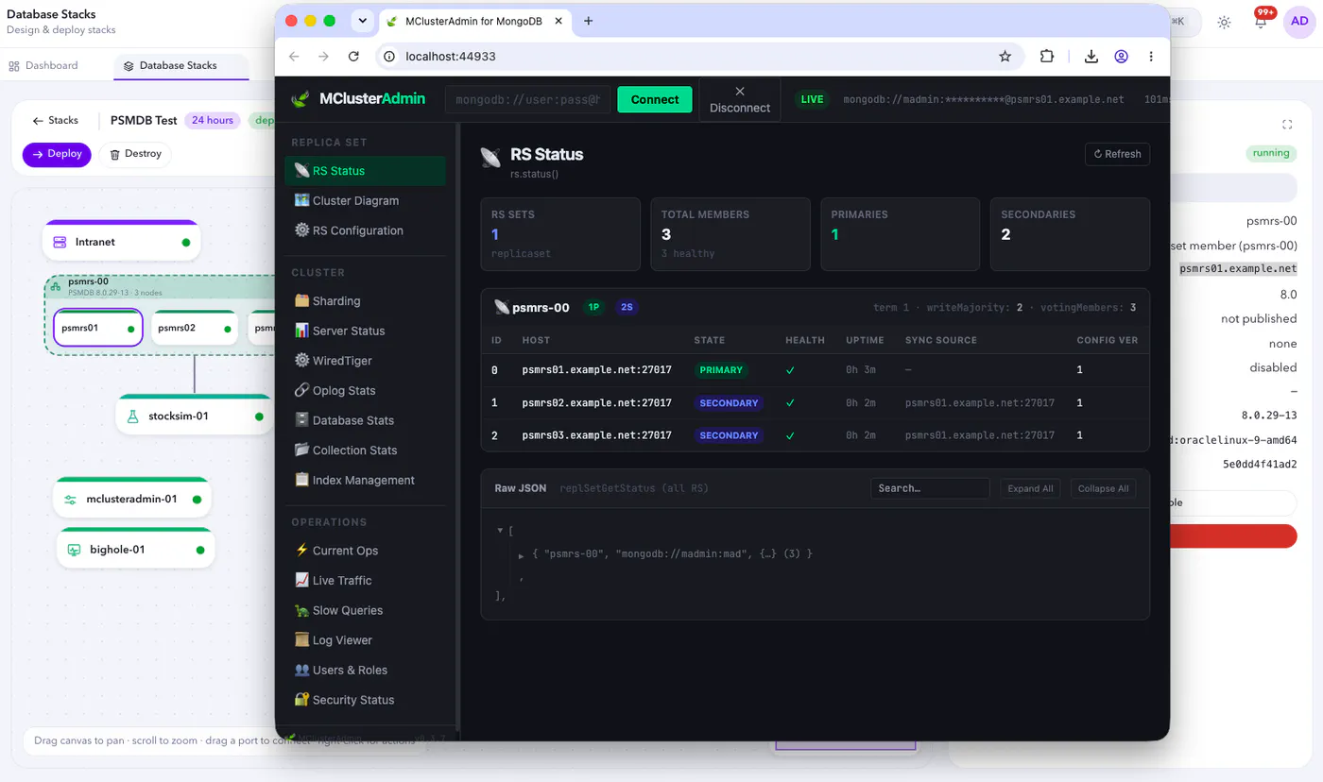Click Destroy in Database Stacks

click(135, 154)
